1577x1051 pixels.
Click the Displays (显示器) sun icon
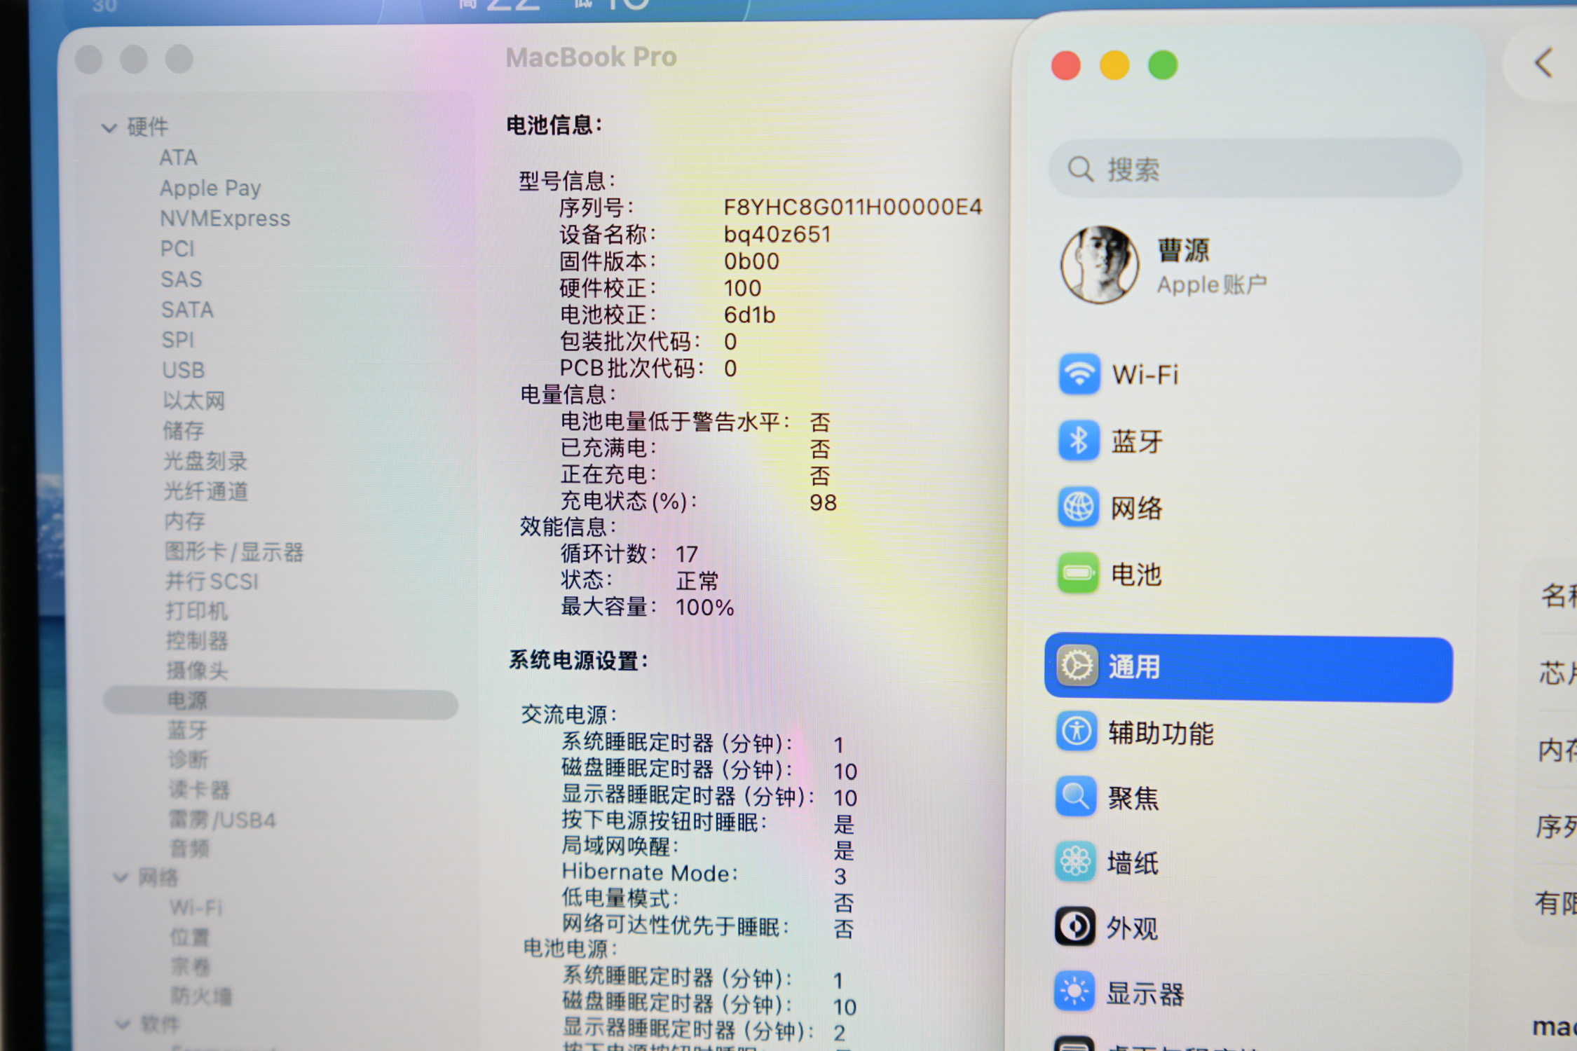pyautogui.click(x=1074, y=992)
